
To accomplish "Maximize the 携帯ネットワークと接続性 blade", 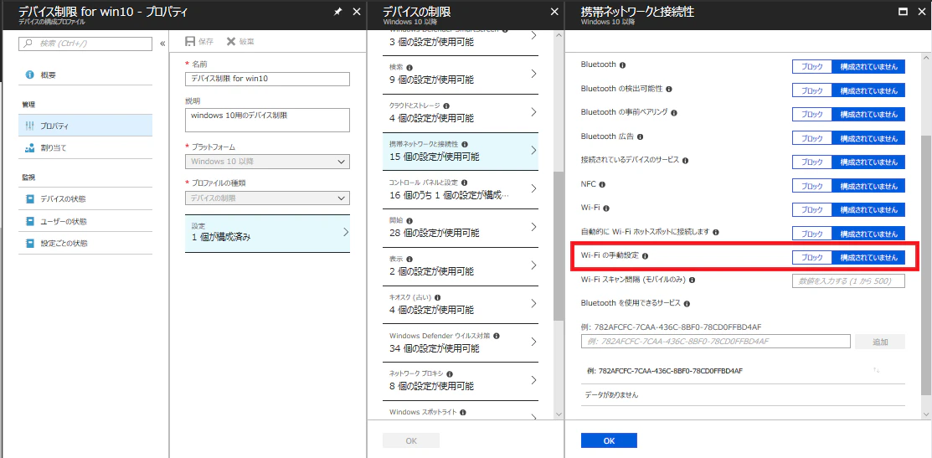I will click(x=903, y=11).
